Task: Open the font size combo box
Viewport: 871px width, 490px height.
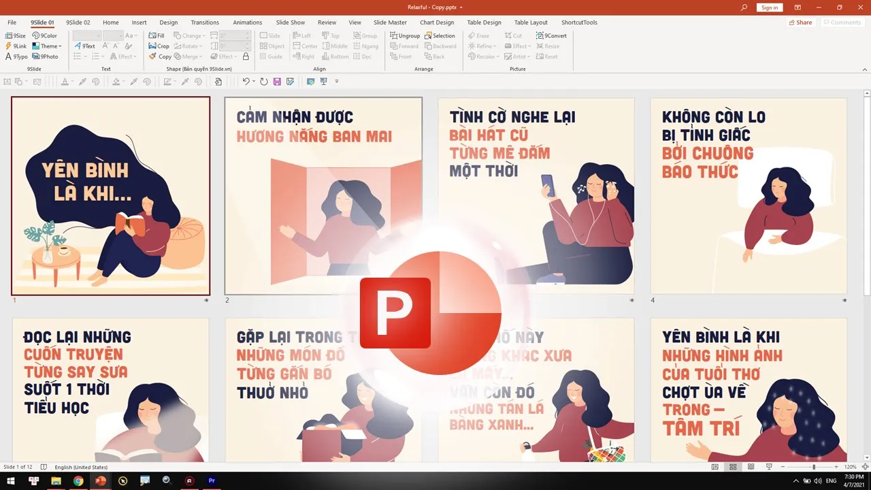Action: pyautogui.click(x=113, y=35)
